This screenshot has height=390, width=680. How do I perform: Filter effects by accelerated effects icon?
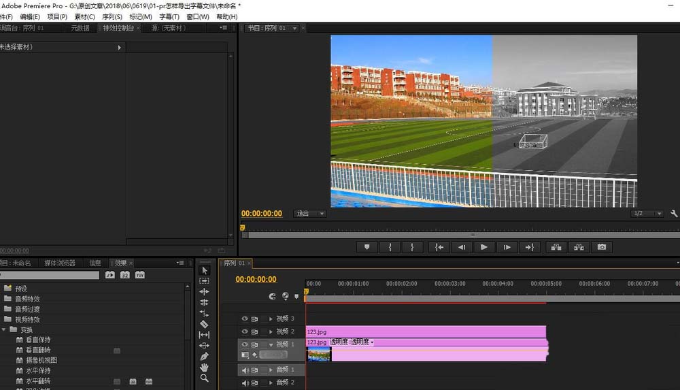coord(110,275)
